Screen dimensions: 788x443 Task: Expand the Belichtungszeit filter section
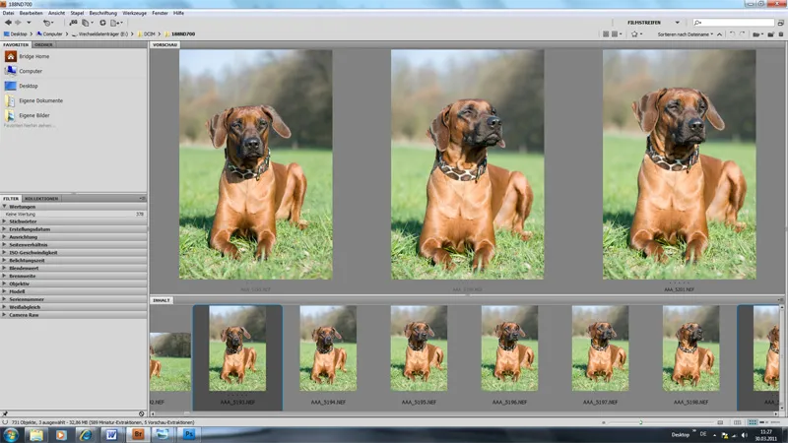click(5, 260)
